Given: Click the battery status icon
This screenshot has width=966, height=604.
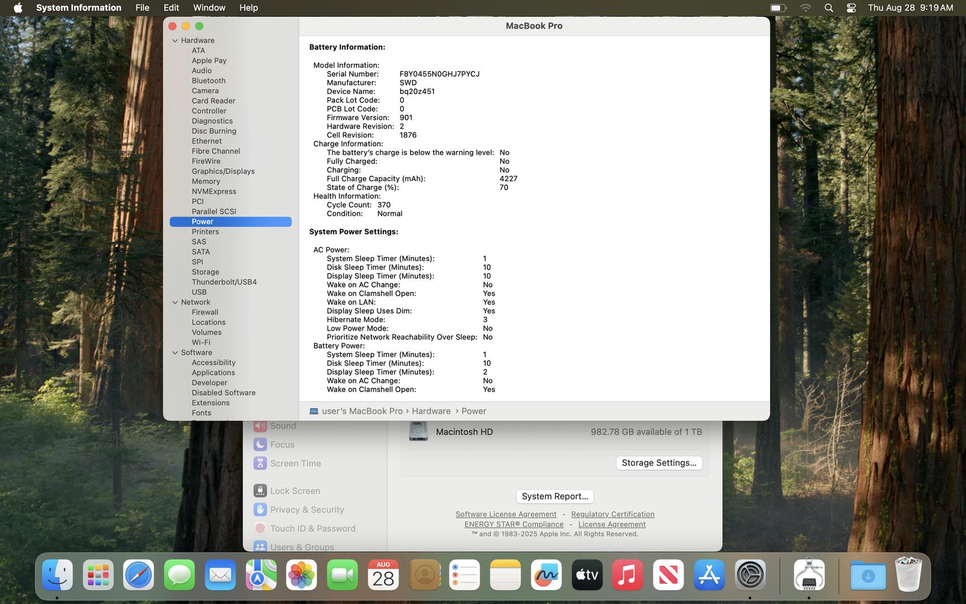Looking at the screenshot, I should (x=778, y=8).
